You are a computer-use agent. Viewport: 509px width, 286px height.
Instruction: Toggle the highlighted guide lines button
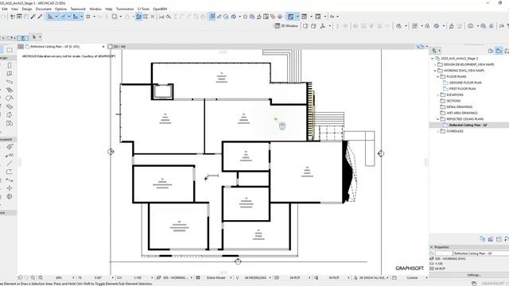click(x=50, y=17)
